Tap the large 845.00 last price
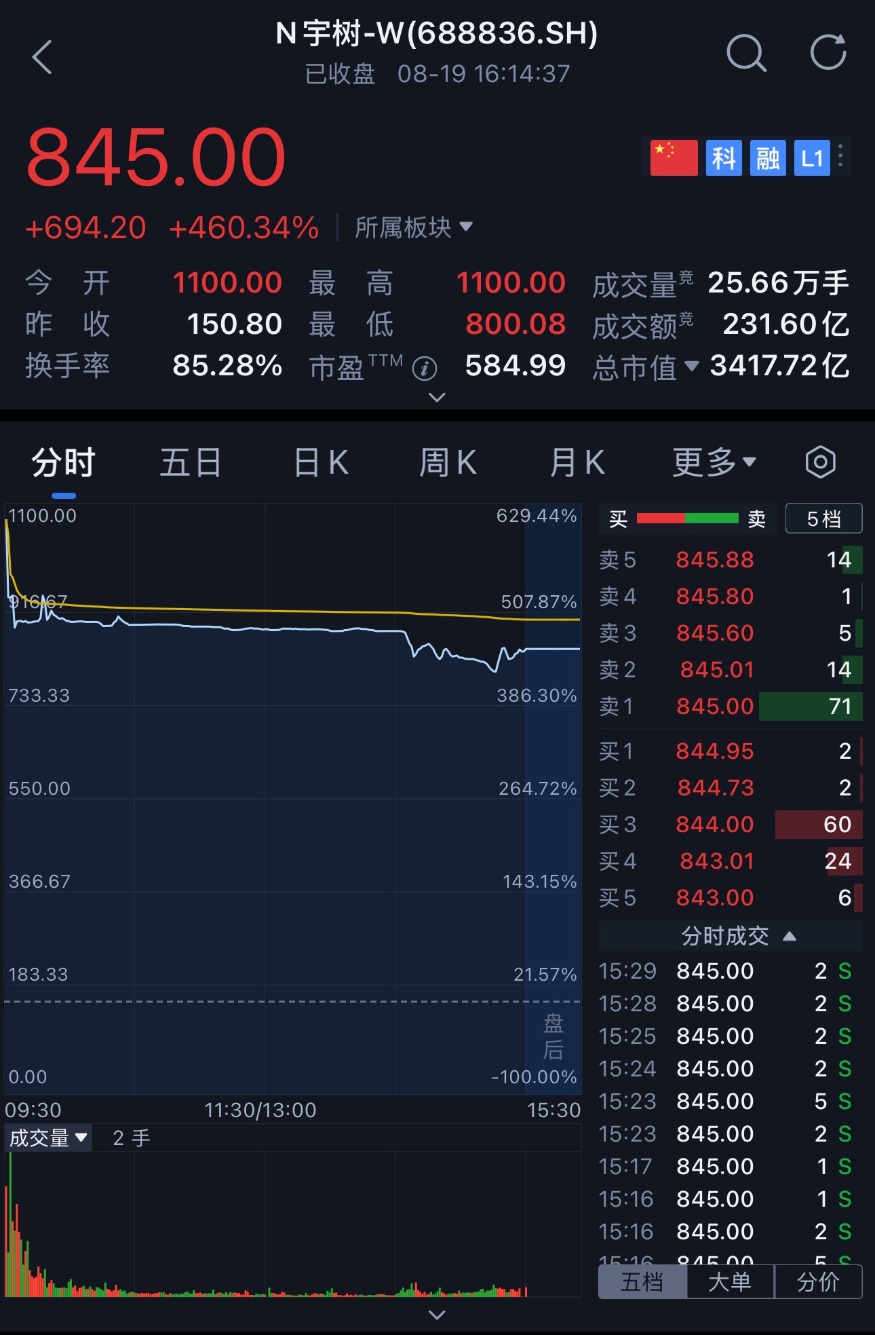 [156, 157]
